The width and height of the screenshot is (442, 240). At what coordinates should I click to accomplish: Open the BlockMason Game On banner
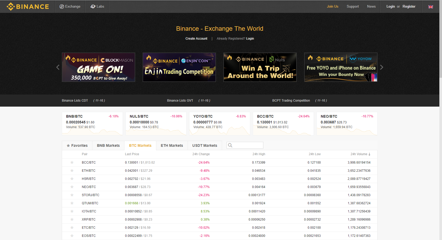point(98,67)
